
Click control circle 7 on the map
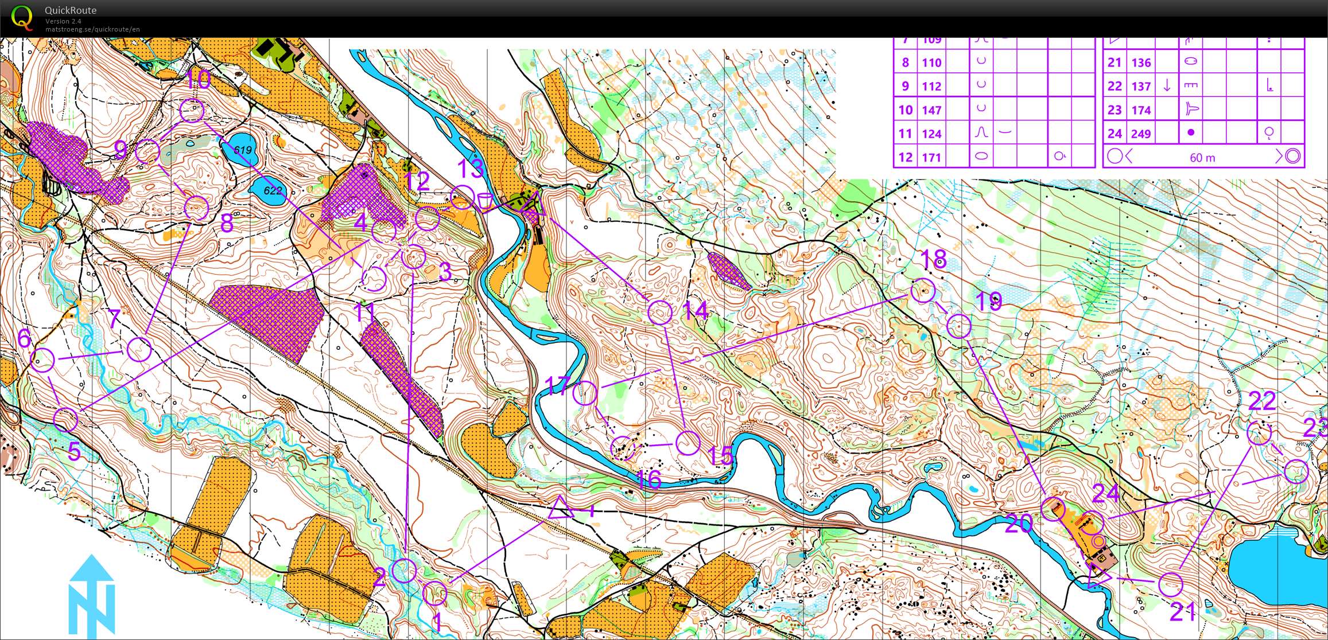pyautogui.click(x=139, y=349)
